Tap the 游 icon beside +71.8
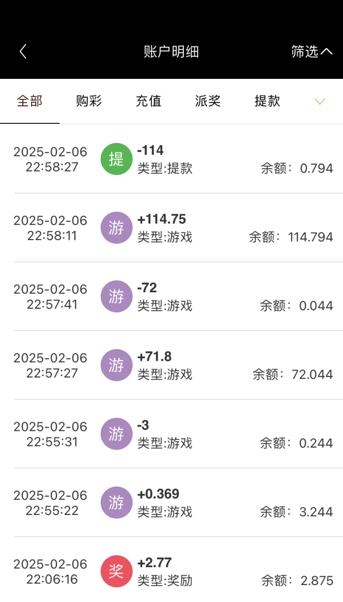The width and height of the screenshot is (343, 602). [116, 365]
